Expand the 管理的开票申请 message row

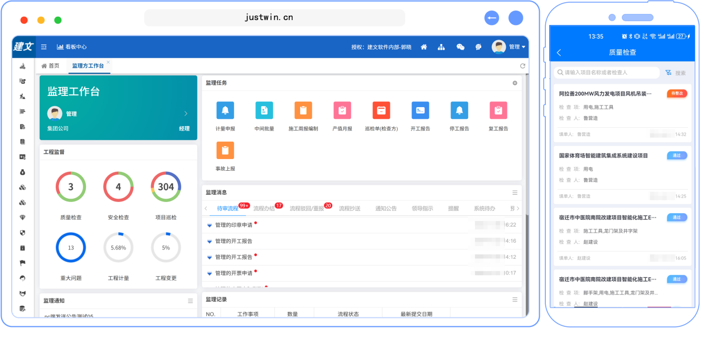pyautogui.click(x=210, y=273)
